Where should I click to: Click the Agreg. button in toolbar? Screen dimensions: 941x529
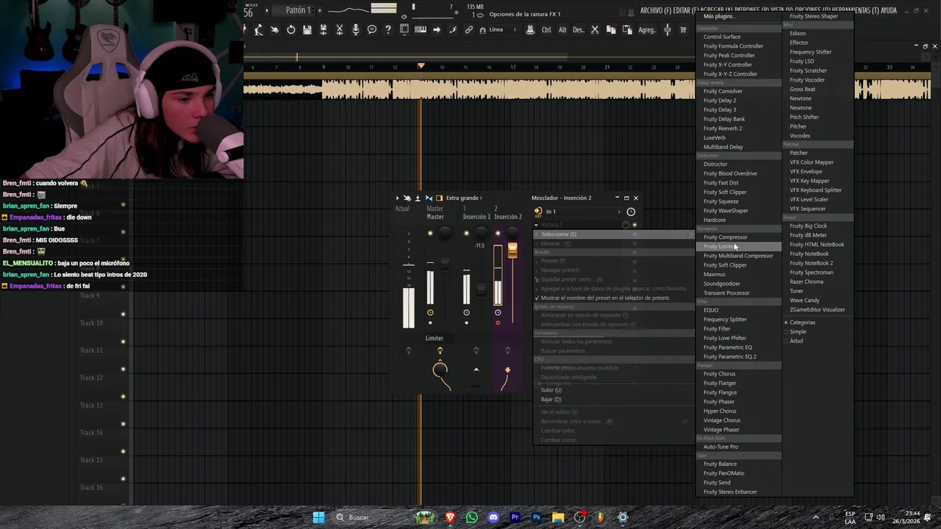point(647,29)
